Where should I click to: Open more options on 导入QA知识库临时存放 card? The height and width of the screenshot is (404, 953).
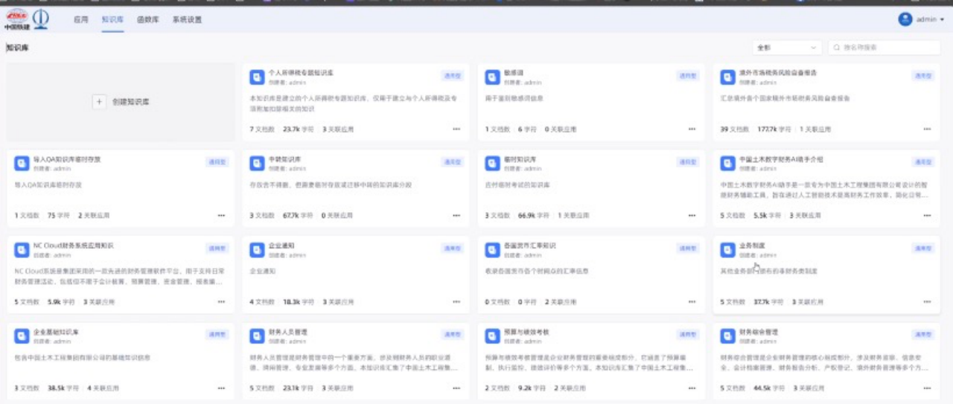[221, 216]
